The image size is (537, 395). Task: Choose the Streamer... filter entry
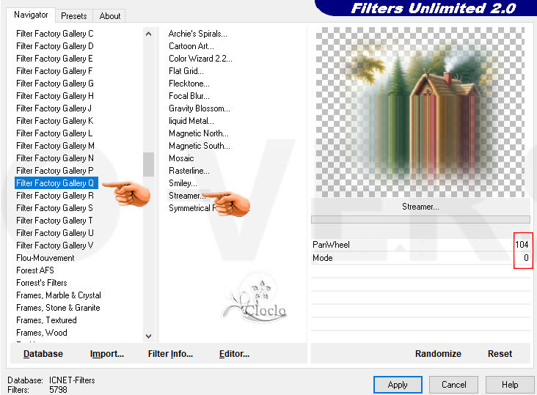185,196
